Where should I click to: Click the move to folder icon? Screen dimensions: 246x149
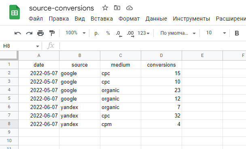[117, 8]
